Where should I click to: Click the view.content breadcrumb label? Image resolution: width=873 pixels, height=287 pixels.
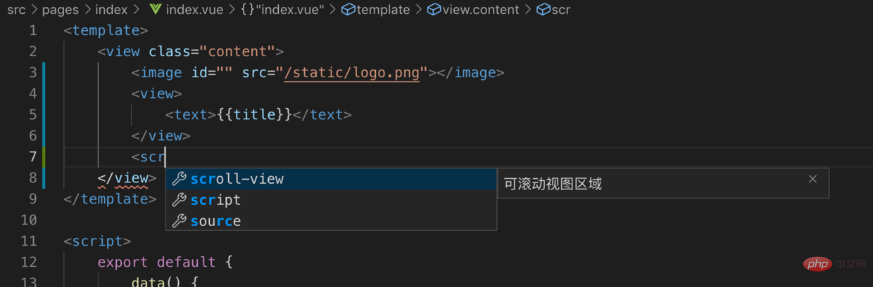(x=481, y=10)
